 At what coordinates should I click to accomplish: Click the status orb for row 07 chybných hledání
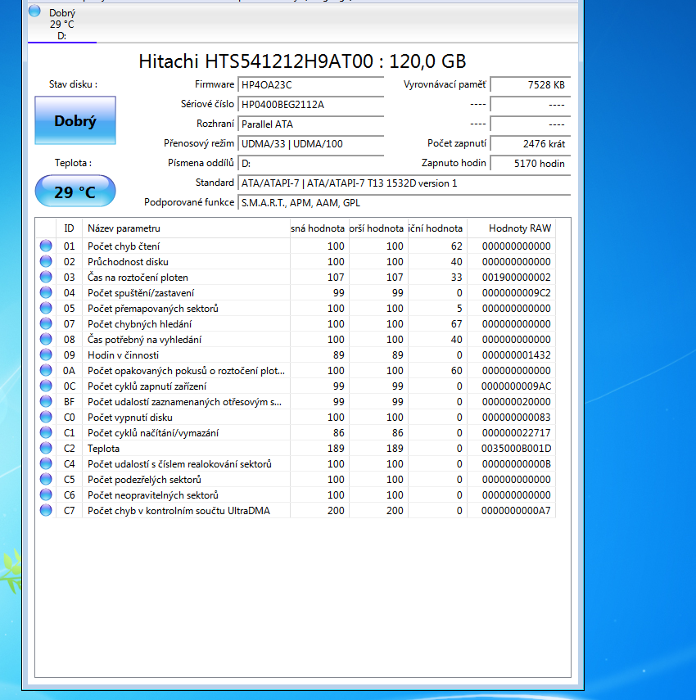click(x=46, y=323)
